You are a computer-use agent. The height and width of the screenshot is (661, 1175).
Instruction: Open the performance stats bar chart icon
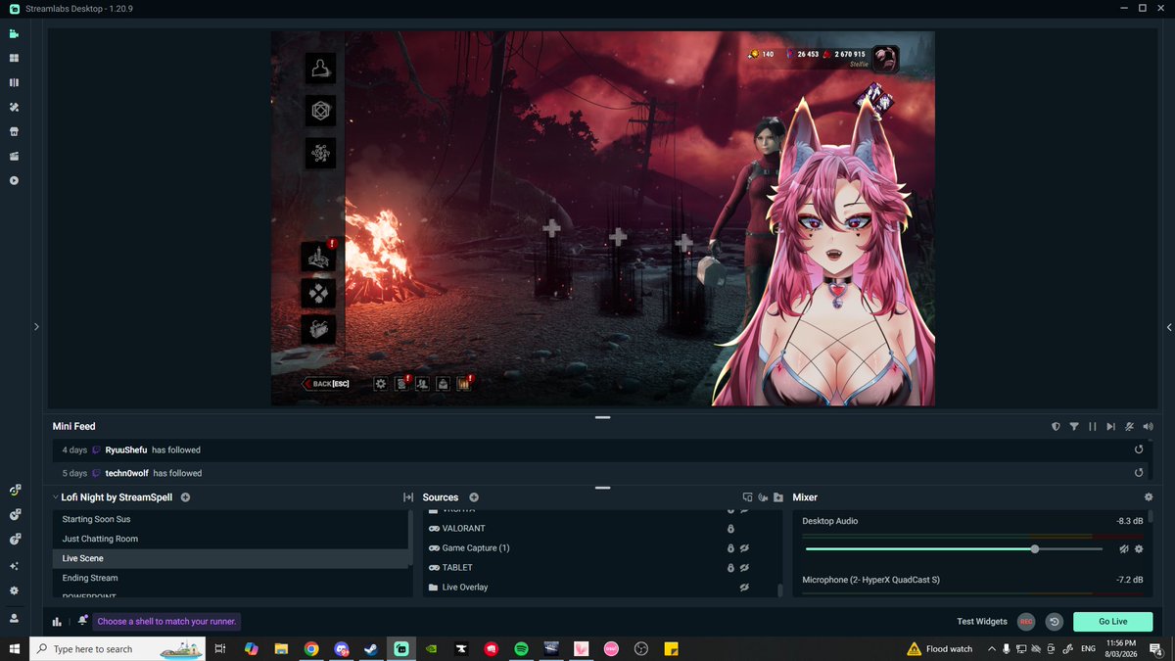57,621
